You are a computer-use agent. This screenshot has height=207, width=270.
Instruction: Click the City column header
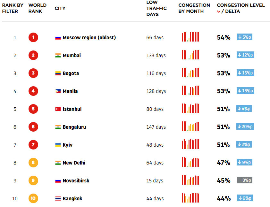(60, 8)
